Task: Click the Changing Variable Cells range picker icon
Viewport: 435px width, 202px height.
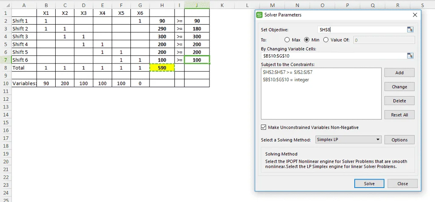Action: 410,56
